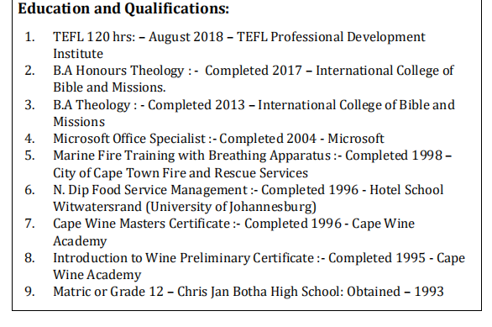Click Chris Jan Botha High School text

(x=260, y=292)
